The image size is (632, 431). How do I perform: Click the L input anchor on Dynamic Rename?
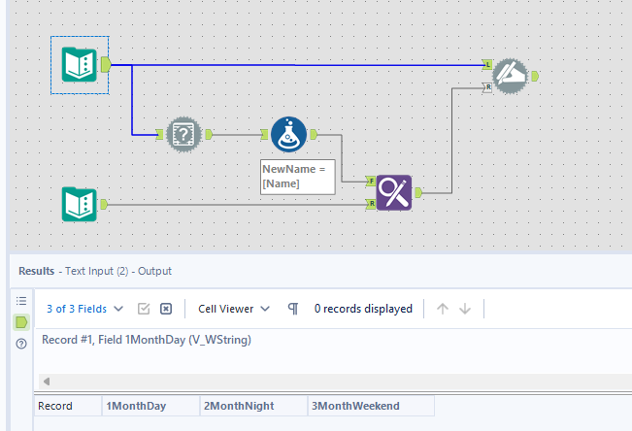click(x=487, y=64)
